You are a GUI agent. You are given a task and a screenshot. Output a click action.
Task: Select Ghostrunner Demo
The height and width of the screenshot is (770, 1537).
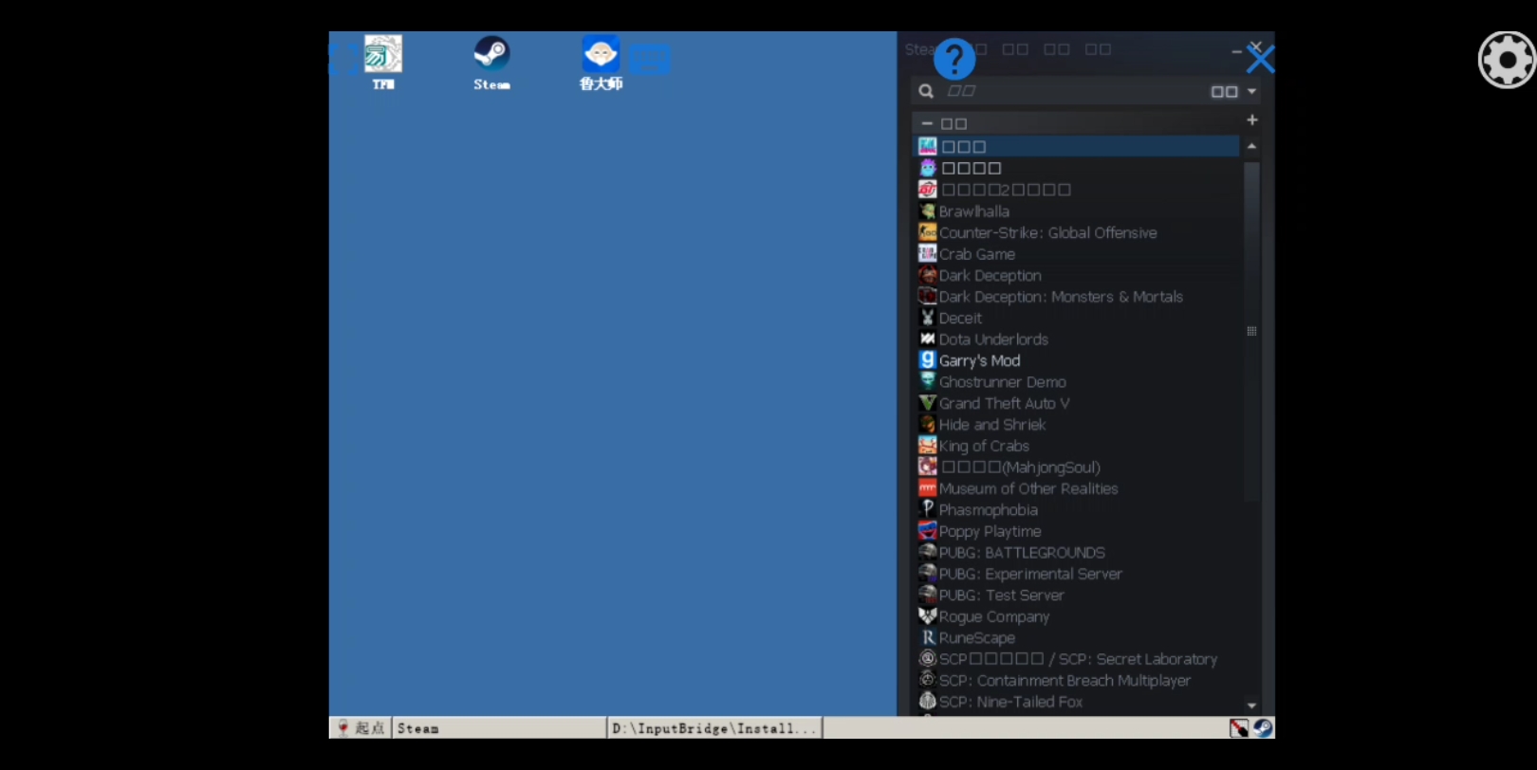(1076, 382)
